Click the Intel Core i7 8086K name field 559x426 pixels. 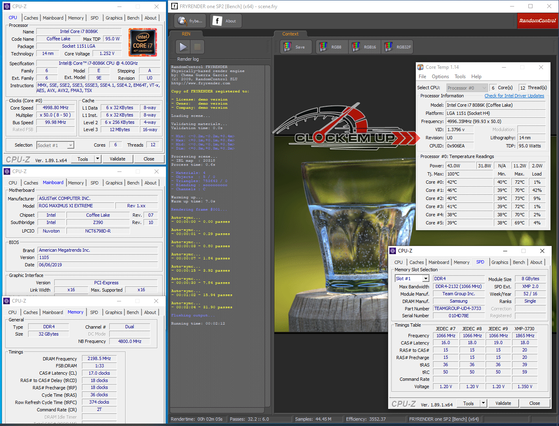[79, 31]
